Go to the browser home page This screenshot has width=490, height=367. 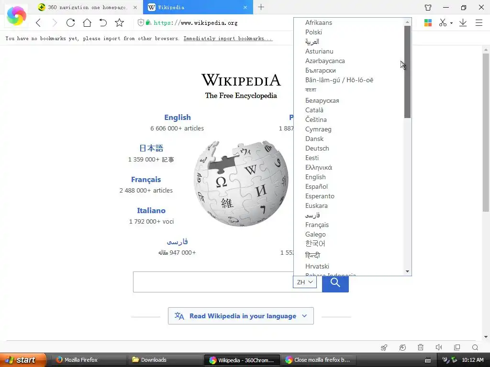[87, 23]
